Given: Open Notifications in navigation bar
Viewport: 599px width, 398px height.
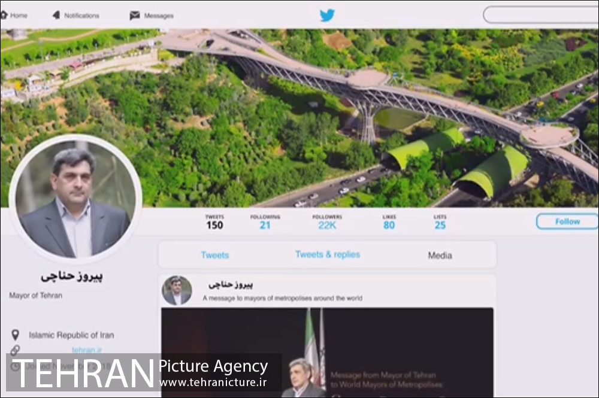Looking at the screenshot, I should [75, 16].
